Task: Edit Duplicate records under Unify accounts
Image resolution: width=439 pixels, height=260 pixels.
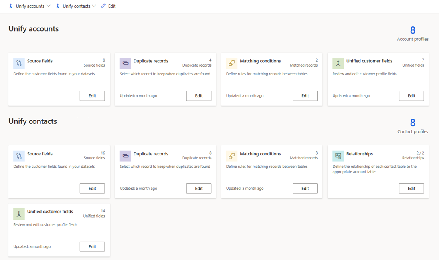Action: [198, 96]
